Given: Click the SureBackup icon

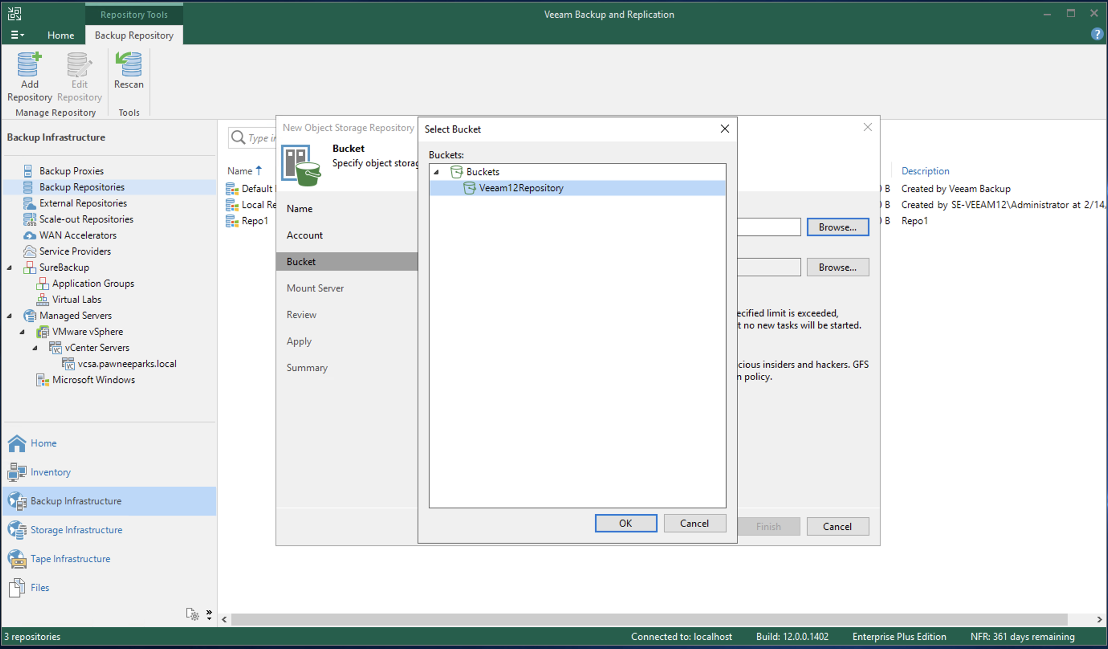Looking at the screenshot, I should [29, 267].
